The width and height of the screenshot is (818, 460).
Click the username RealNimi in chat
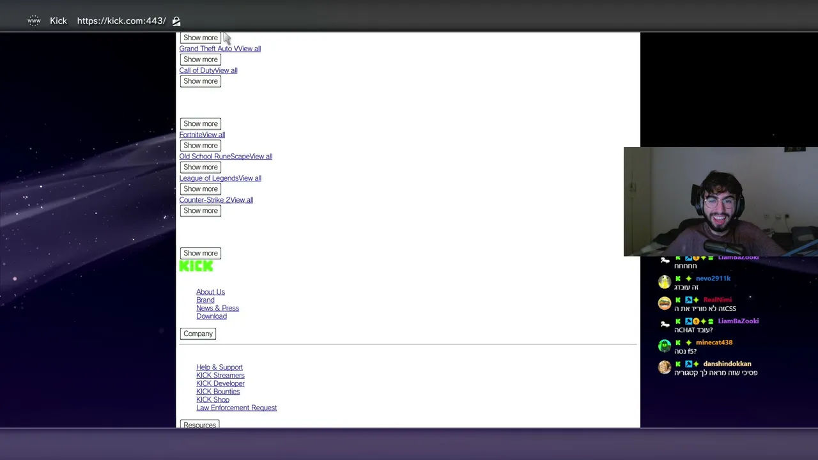[717, 300]
